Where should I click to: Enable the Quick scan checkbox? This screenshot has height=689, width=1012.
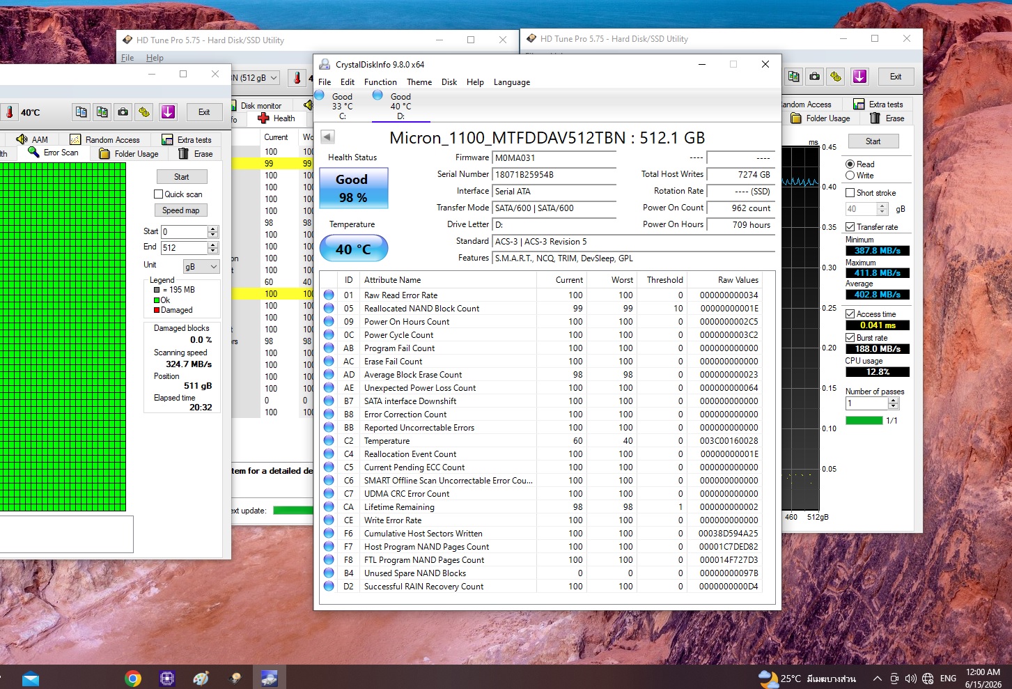click(158, 194)
